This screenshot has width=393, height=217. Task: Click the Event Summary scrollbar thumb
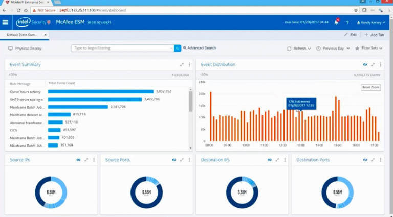(191, 101)
